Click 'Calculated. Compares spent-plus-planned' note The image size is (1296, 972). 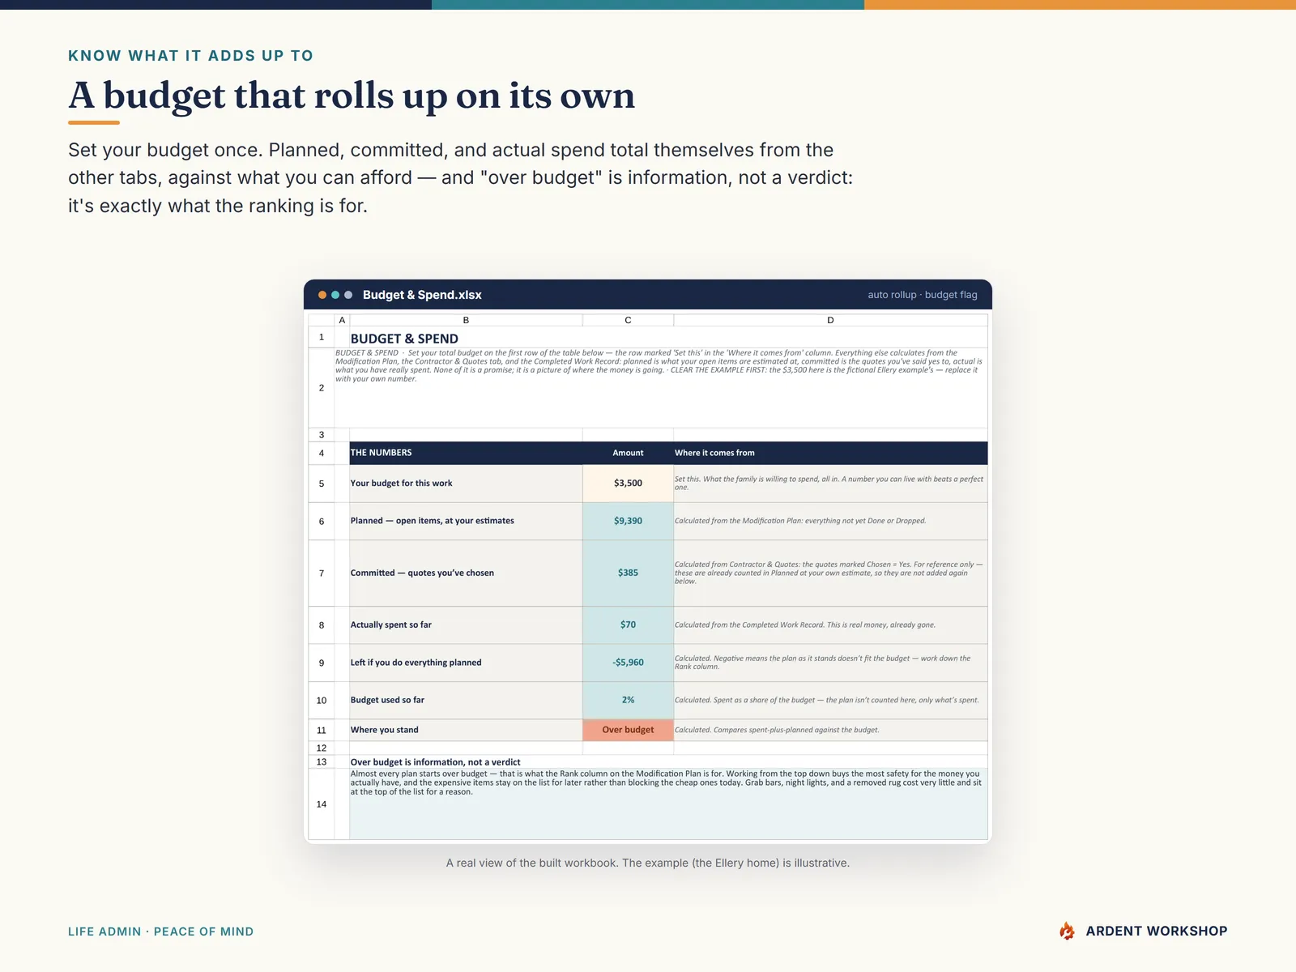tap(830, 730)
